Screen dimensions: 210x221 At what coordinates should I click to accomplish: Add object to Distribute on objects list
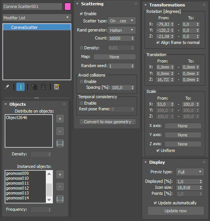click(x=60, y=119)
